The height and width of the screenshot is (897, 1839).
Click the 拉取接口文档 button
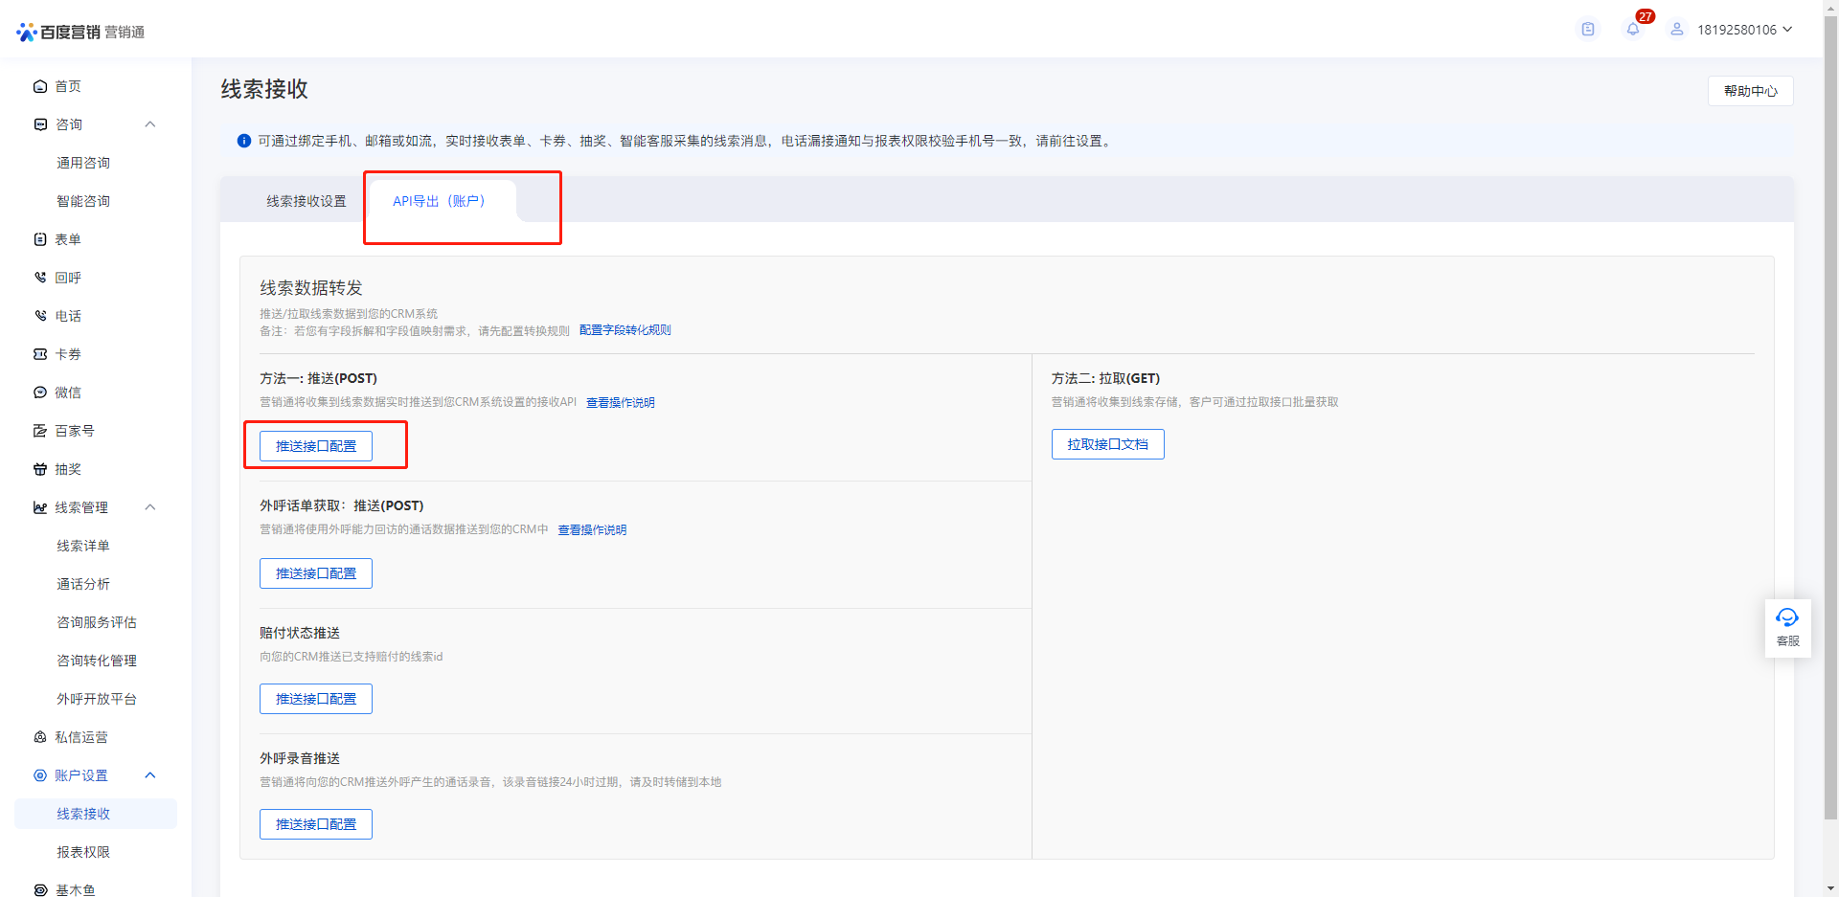(x=1107, y=443)
